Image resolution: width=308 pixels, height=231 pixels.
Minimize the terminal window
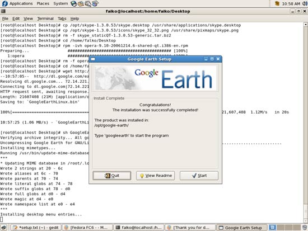(292, 11)
